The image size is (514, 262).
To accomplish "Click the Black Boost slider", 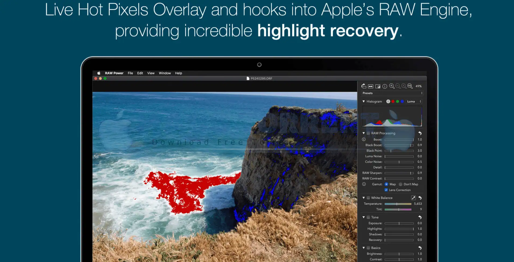I will coord(399,145).
